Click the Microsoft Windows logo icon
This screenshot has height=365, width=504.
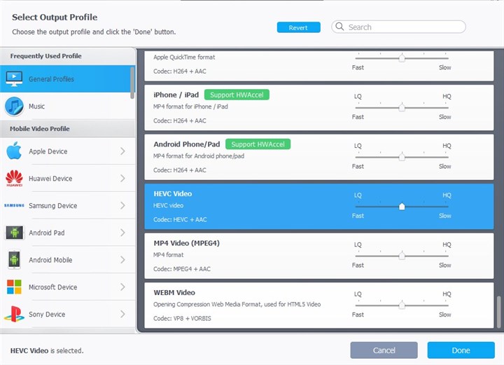point(14,287)
